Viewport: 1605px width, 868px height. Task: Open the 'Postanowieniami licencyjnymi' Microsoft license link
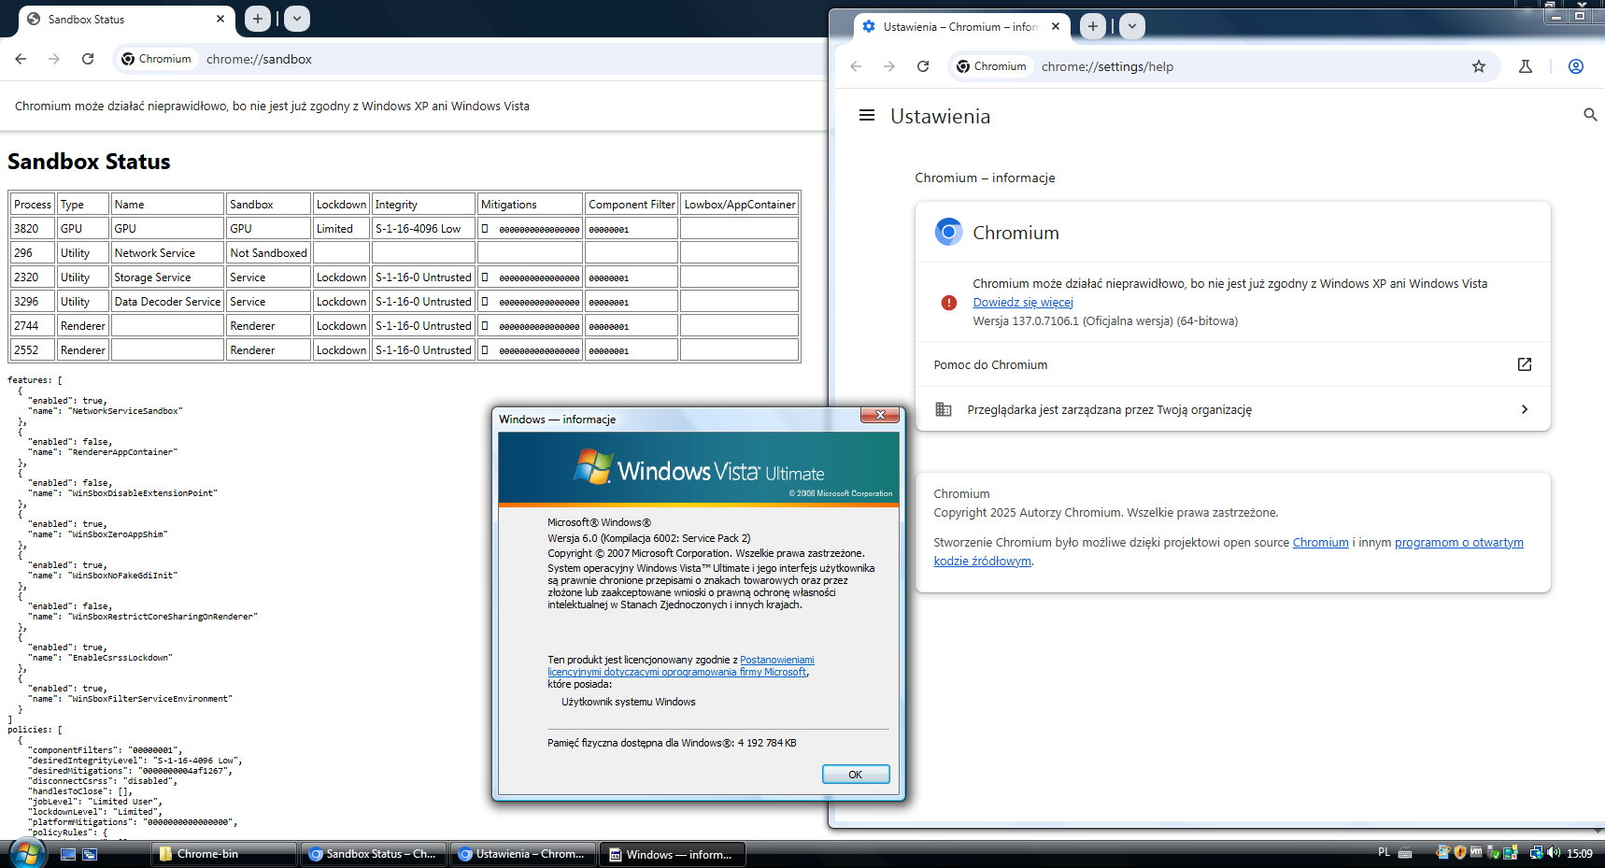point(681,666)
